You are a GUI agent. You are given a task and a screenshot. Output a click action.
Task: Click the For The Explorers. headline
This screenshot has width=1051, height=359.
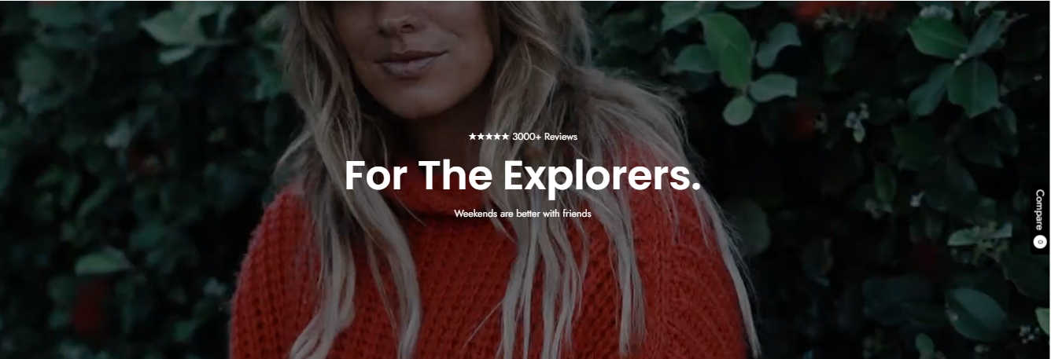point(522,175)
